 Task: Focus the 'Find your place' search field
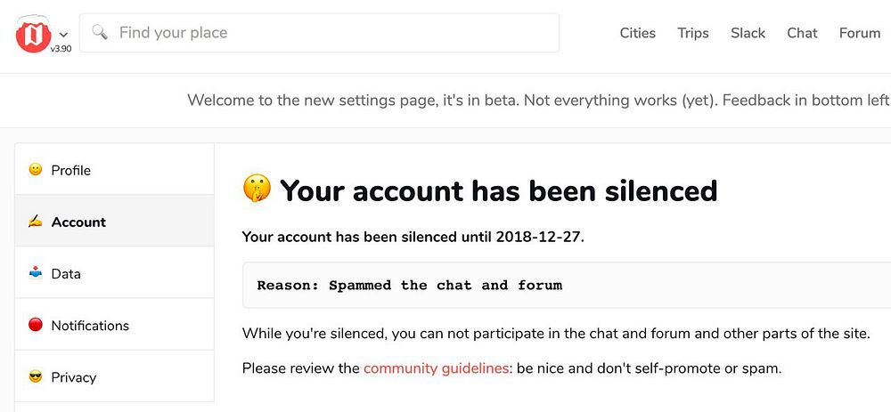tap(330, 33)
